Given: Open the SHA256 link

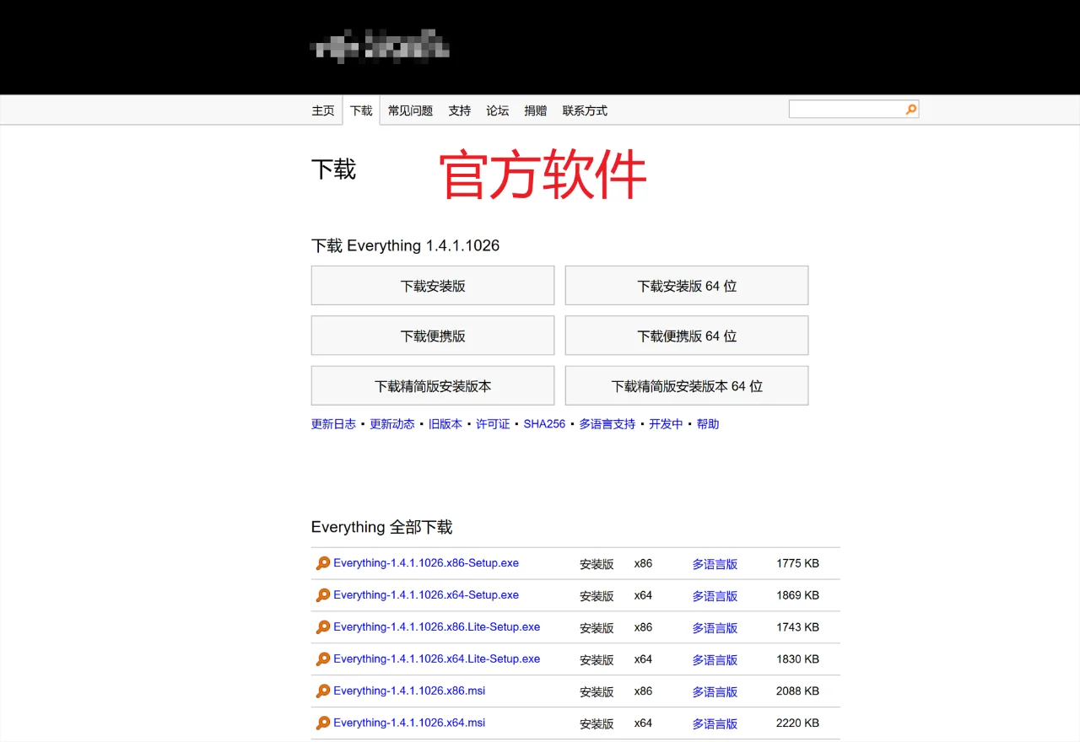Looking at the screenshot, I should 544,423.
